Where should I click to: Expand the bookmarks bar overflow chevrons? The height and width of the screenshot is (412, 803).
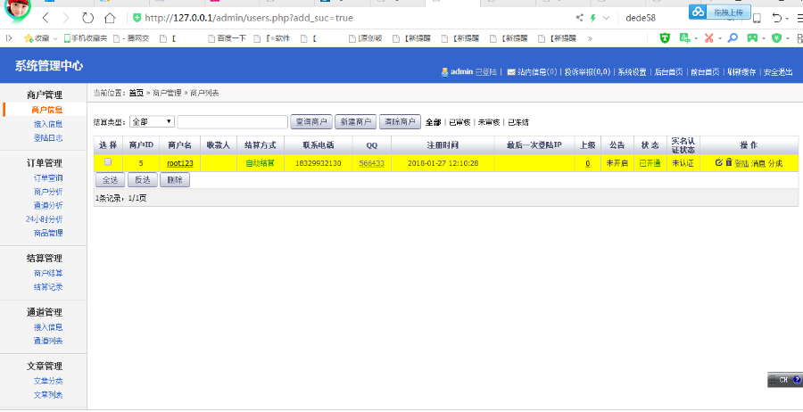(x=590, y=37)
